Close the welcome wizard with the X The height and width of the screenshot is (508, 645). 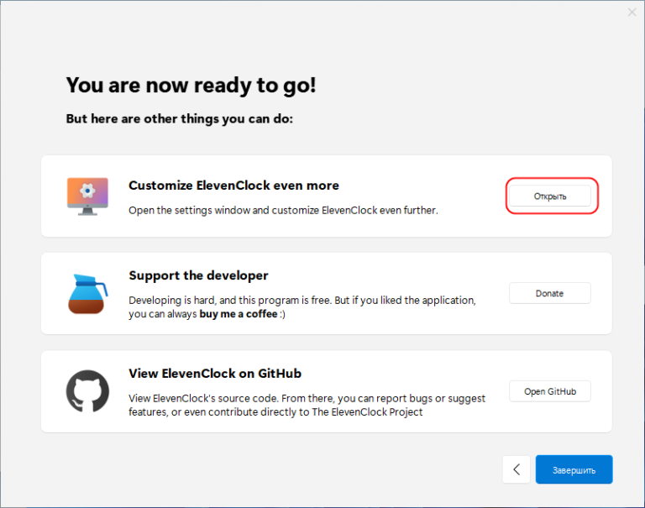tap(632, 12)
